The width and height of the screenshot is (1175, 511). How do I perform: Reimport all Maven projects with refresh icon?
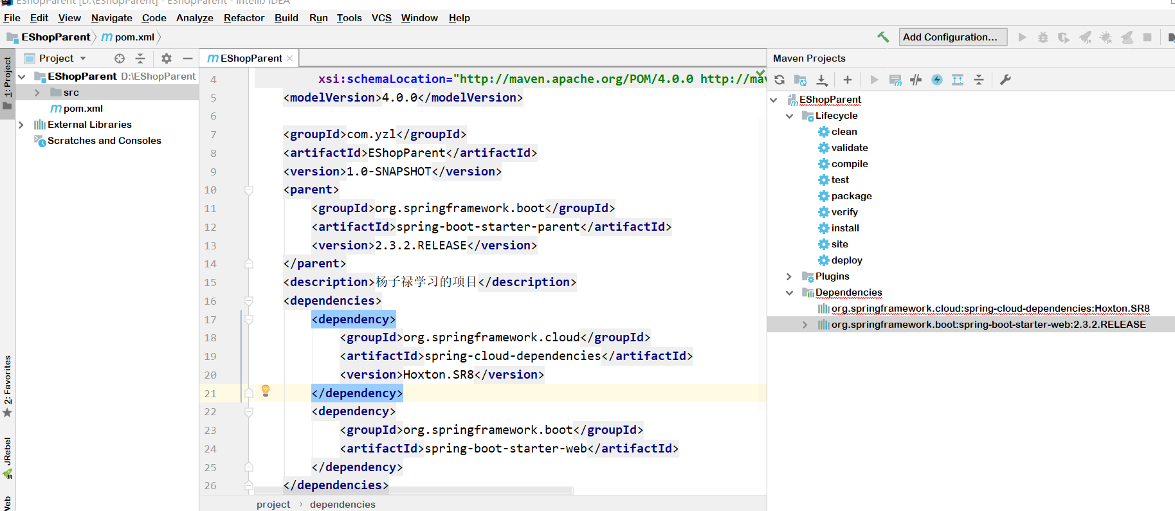779,80
